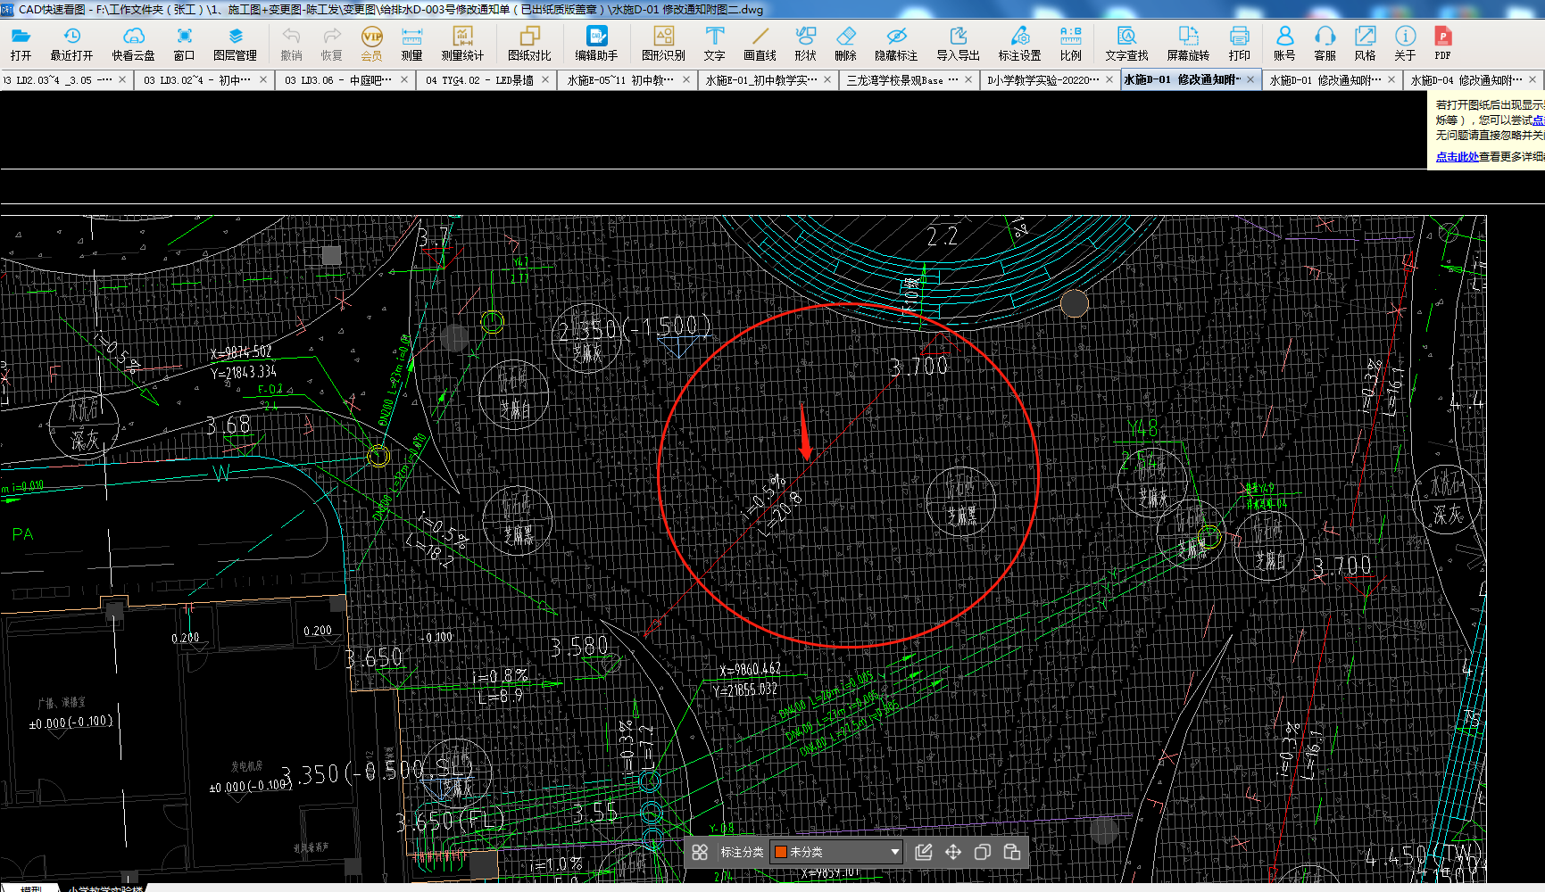Open the 编辑助手 edit assistant

[596, 44]
